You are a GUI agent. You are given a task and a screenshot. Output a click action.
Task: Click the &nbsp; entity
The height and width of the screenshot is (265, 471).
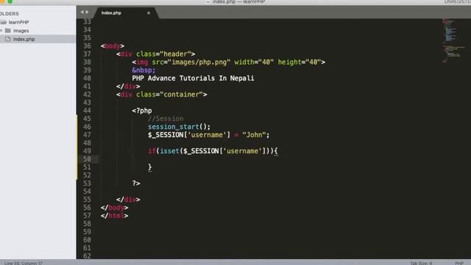pos(144,71)
